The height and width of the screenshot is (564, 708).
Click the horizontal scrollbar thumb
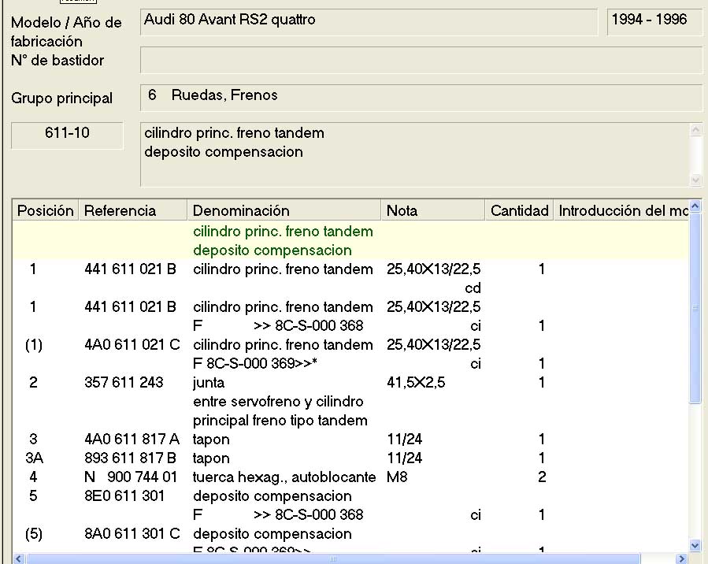pyautogui.click(x=333, y=559)
